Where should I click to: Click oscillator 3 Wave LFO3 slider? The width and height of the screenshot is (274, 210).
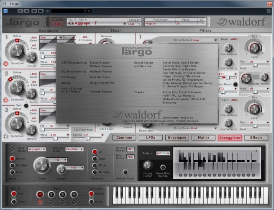[55, 138]
